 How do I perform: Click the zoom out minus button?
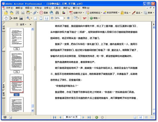coord(52,18)
